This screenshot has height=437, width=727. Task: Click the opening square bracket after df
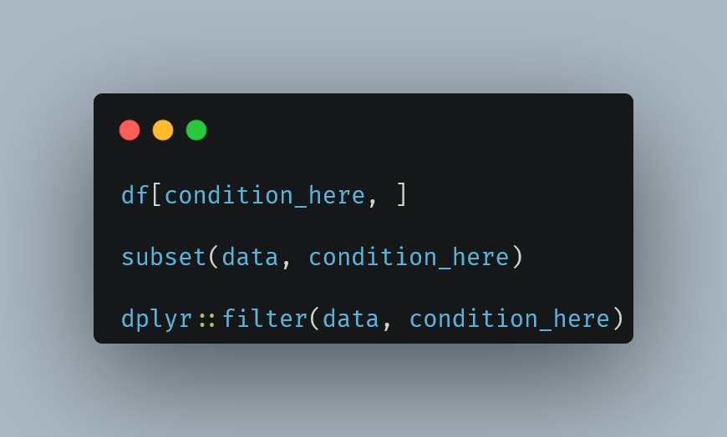[156, 194]
